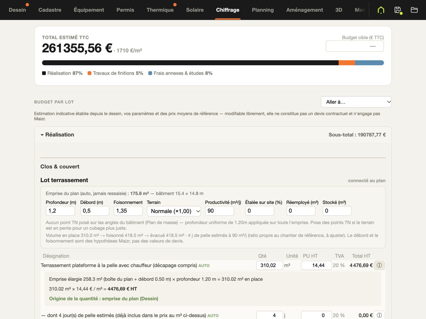The width and height of the screenshot is (426, 319).
Task: Edit the quantity 4 for pelle days
Action: click(270, 315)
